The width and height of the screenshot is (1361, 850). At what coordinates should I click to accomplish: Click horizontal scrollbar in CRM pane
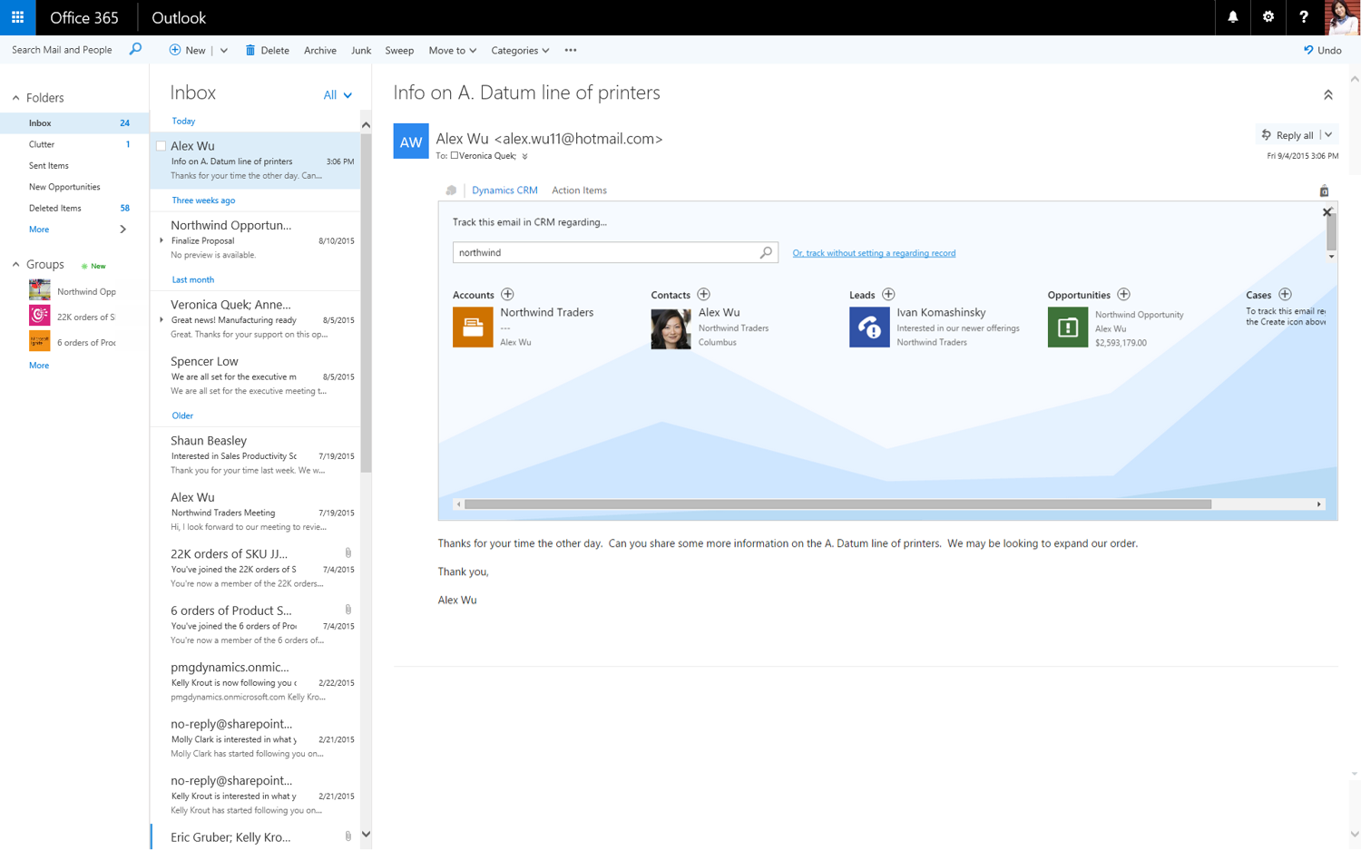tap(837, 504)
